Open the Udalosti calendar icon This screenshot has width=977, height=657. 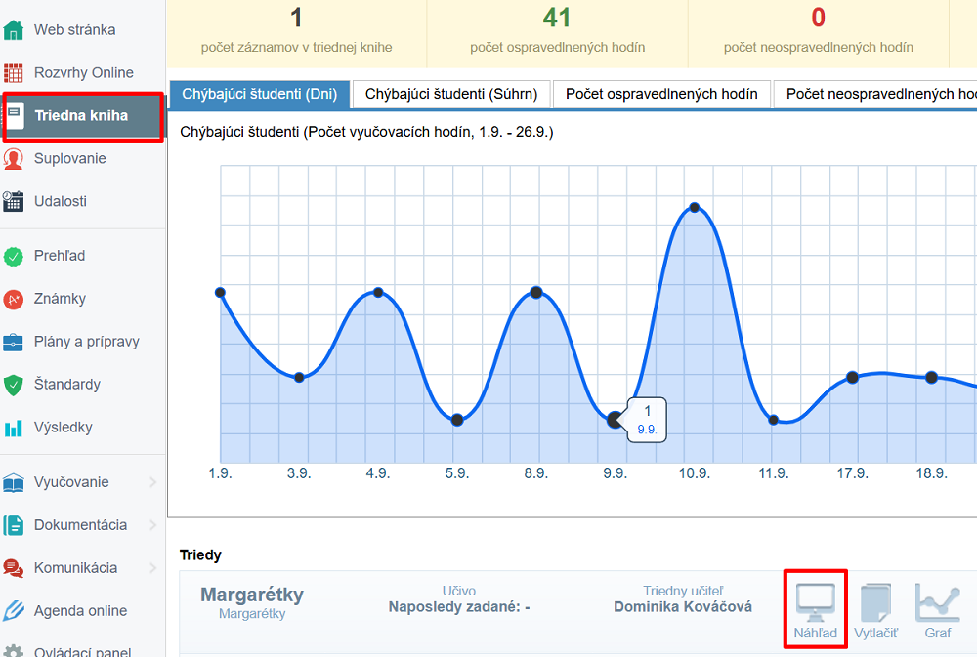[14, 201]
